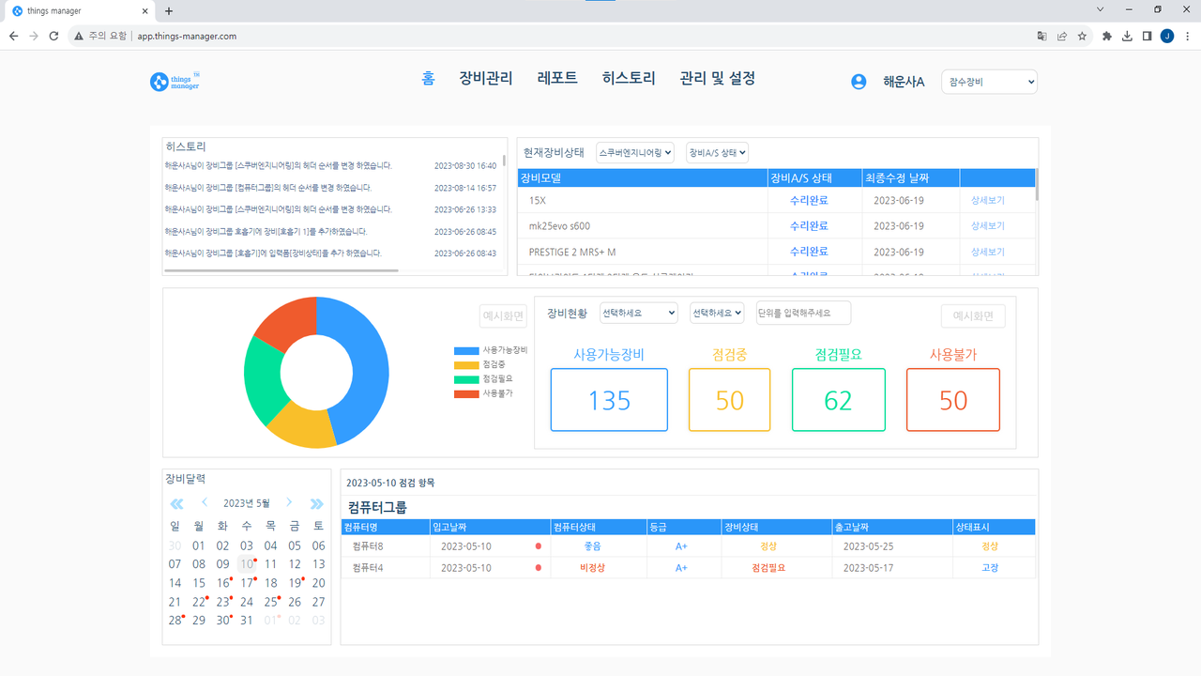The height and width of the screenshot is (676, 1201).
Task: Open Chrome profile avatar J
Action: click(1167, 36)
